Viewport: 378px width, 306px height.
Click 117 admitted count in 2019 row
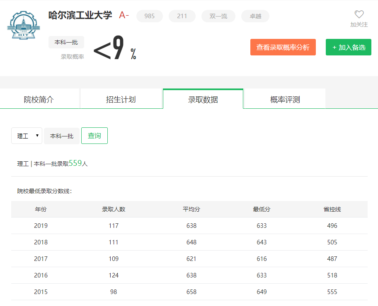[x=114, y=226]
